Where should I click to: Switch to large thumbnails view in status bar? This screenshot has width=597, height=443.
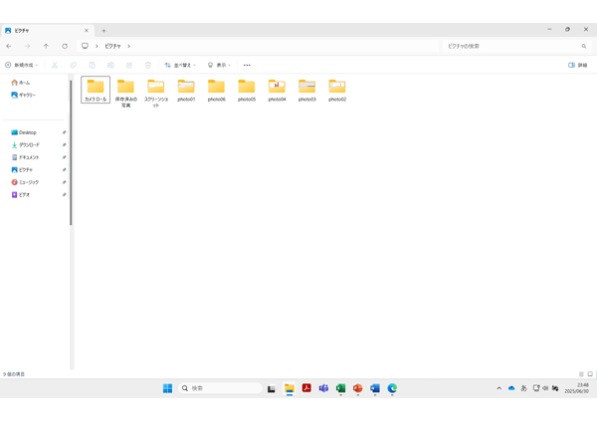(590, 374)
